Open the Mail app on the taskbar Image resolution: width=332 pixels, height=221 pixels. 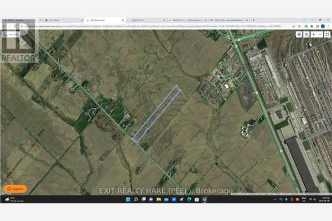coord(166,199)
